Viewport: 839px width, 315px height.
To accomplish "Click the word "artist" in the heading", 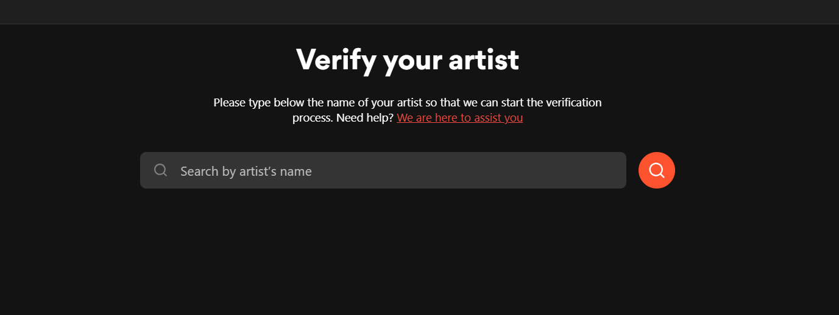I will coord(483,60).
